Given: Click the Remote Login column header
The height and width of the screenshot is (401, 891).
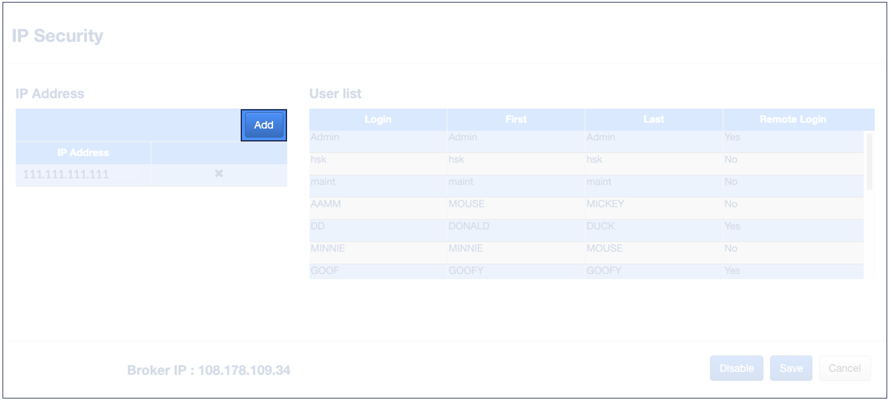Looking at the screenshot, I should (793, 119).
